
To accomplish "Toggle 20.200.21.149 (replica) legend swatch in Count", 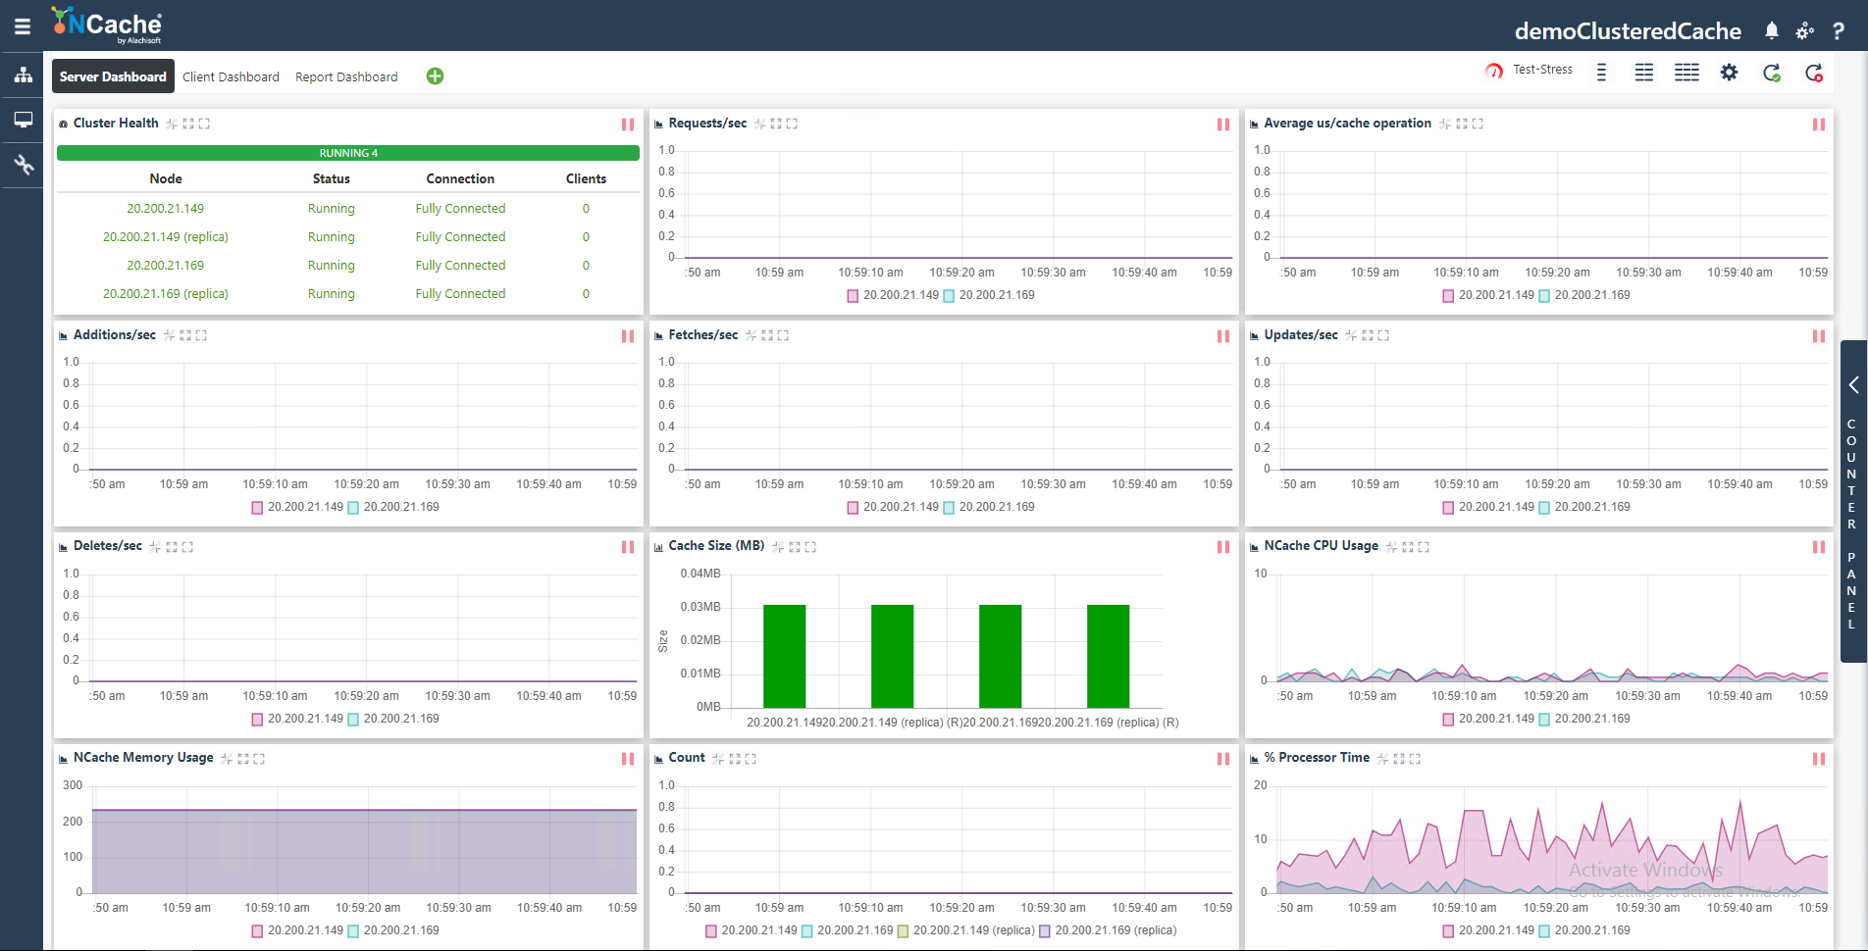I will [x=903, y=931].
